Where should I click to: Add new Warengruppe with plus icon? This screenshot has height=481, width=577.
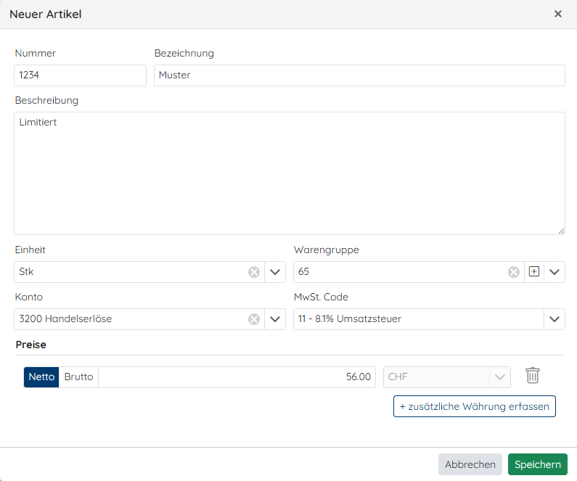point(534,272)
